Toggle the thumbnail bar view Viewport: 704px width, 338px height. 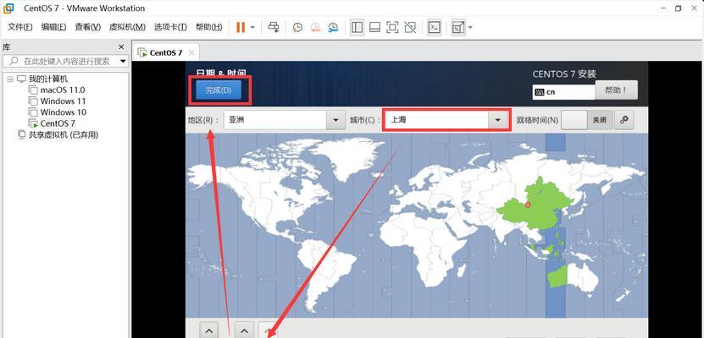click(375, 27)
